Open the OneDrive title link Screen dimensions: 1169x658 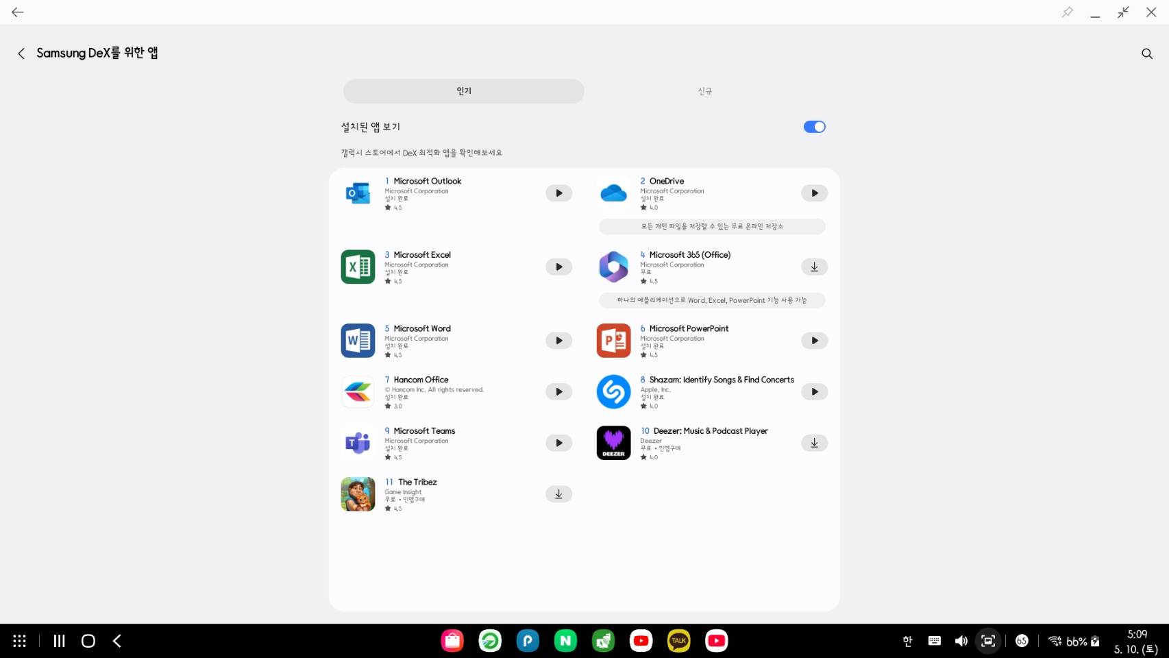[x=667, y=181]
